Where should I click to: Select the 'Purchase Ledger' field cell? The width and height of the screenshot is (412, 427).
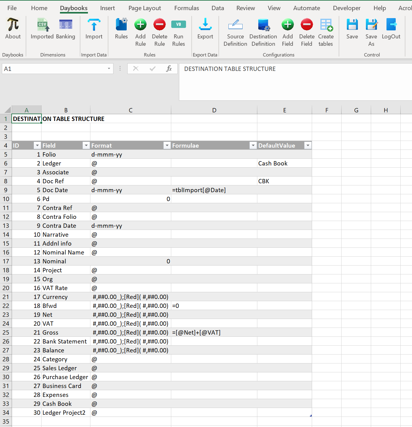tap(66, 377)
